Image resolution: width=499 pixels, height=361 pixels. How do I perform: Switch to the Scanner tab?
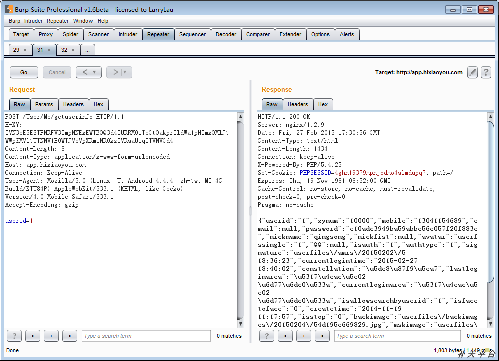point(98,34)
